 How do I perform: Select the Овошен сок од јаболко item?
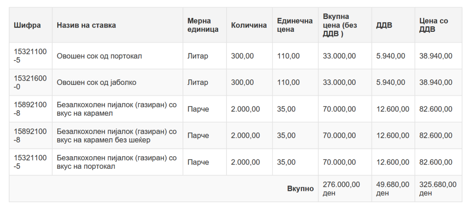pos(97,83)
